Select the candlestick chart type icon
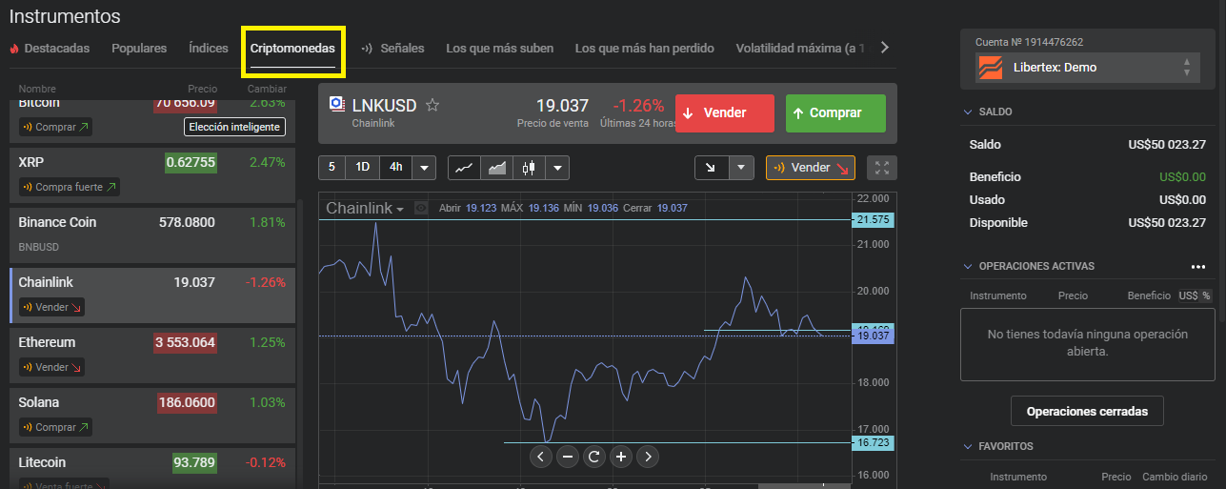Viewport: 1226px width, 489px height. pyautogui.click(x=529, y=168)
